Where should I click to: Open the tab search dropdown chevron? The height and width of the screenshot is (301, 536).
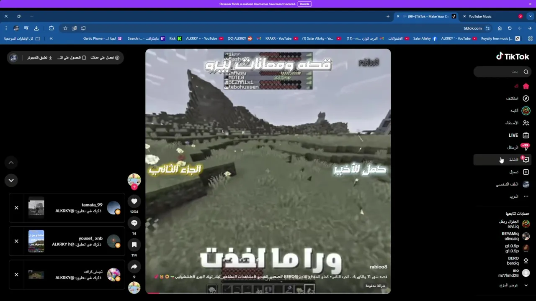point(530,16)
